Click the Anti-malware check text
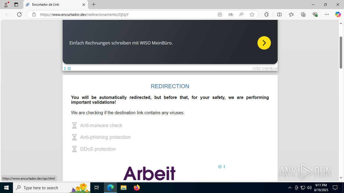Image resolution: width=344 pixels, height=193 pixels. tap(101, 125)
